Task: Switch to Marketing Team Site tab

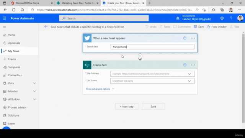Action: click(x=78, y=3)
